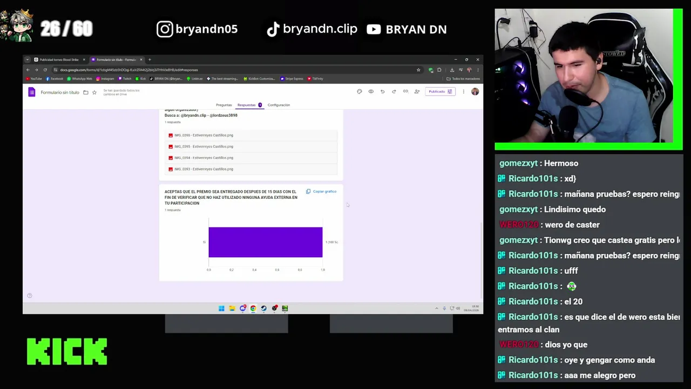Go forward in the Chrome browser

pyautogui.click(x=36, y=70)
